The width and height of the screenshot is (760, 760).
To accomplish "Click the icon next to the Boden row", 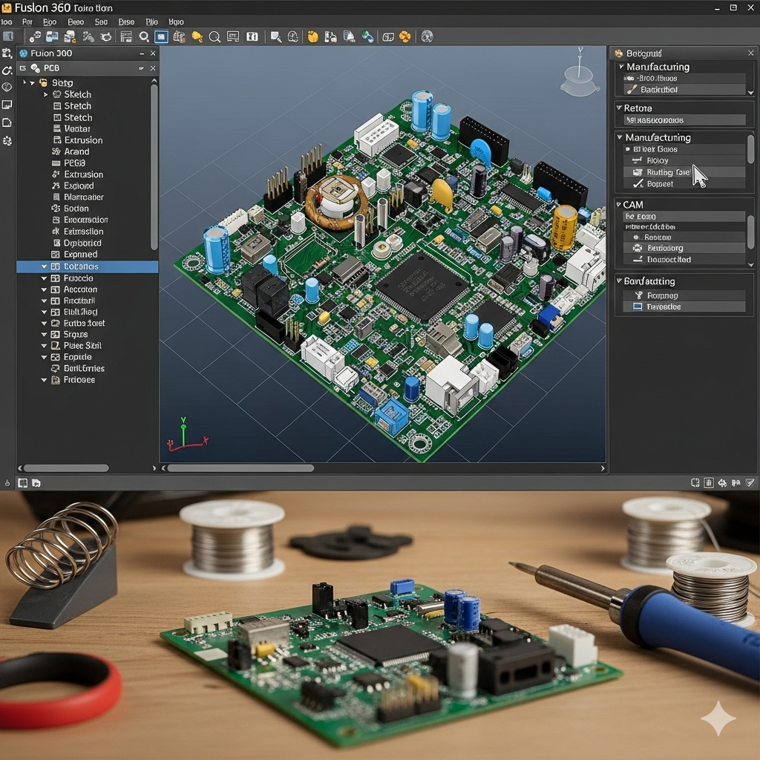I will click(56, 209).
